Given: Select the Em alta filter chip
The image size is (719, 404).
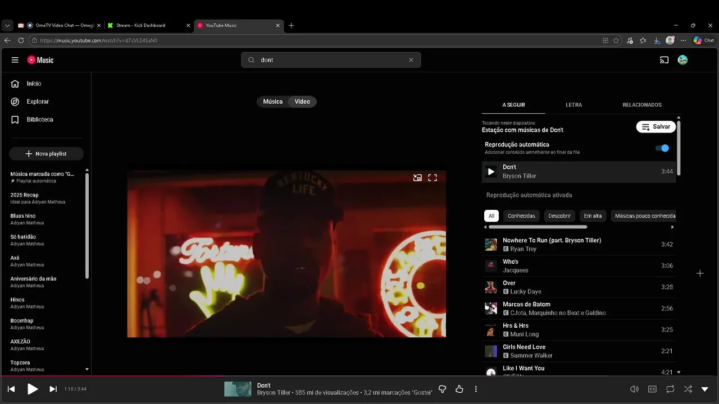Looking at the screenshot, I should coord(593,216).
